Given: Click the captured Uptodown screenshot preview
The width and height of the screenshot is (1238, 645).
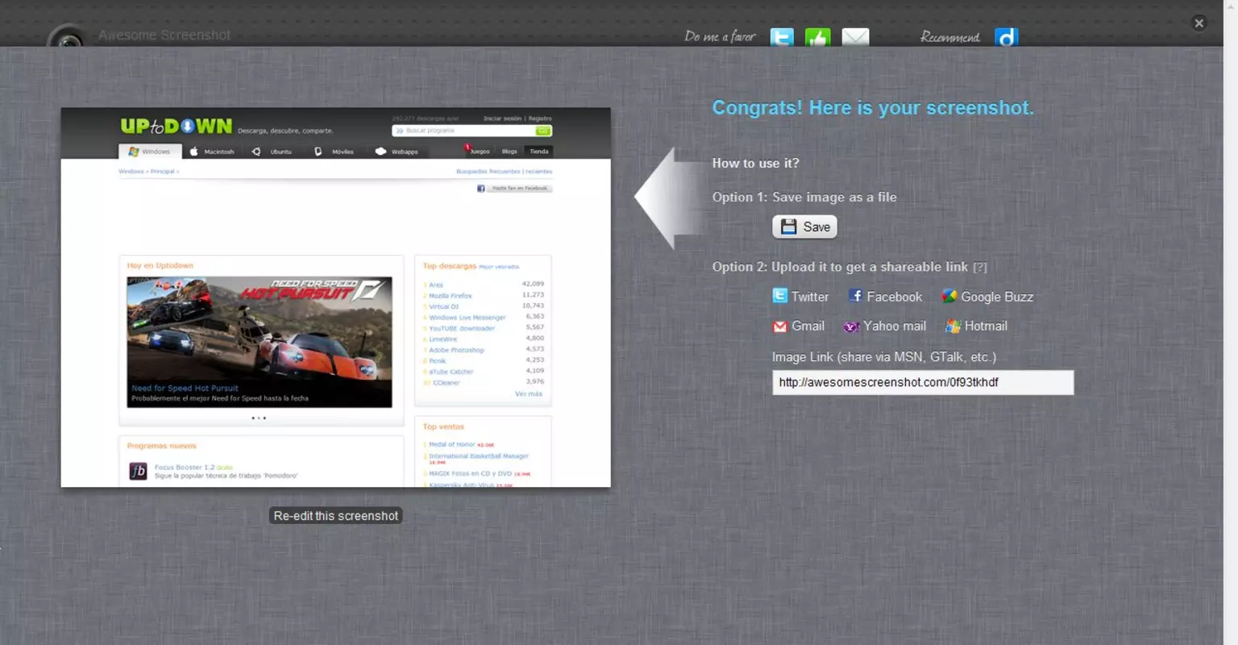Looking at the screenshot, I should [335, 297].
